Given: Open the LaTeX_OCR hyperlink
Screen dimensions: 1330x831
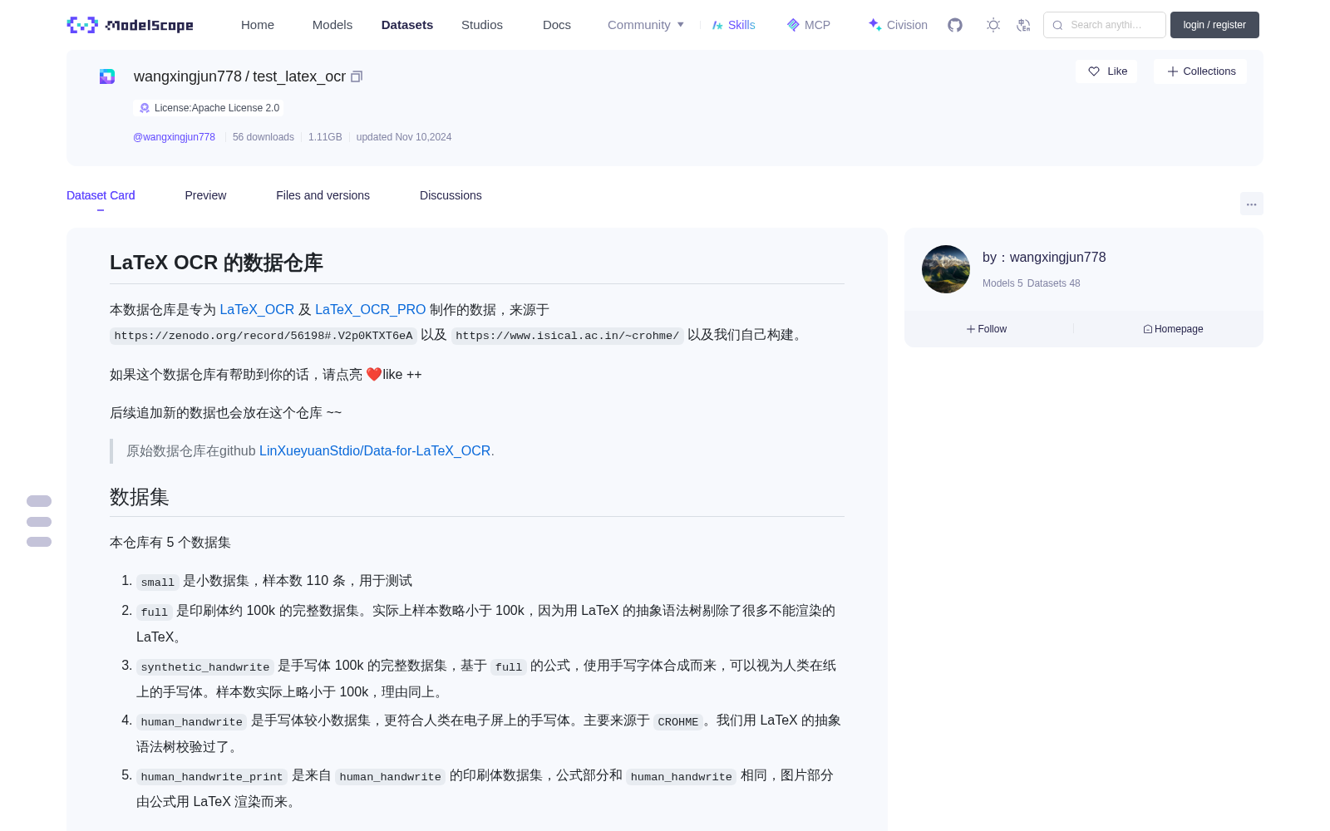Looking at the screenshot, I should point(257,309).
